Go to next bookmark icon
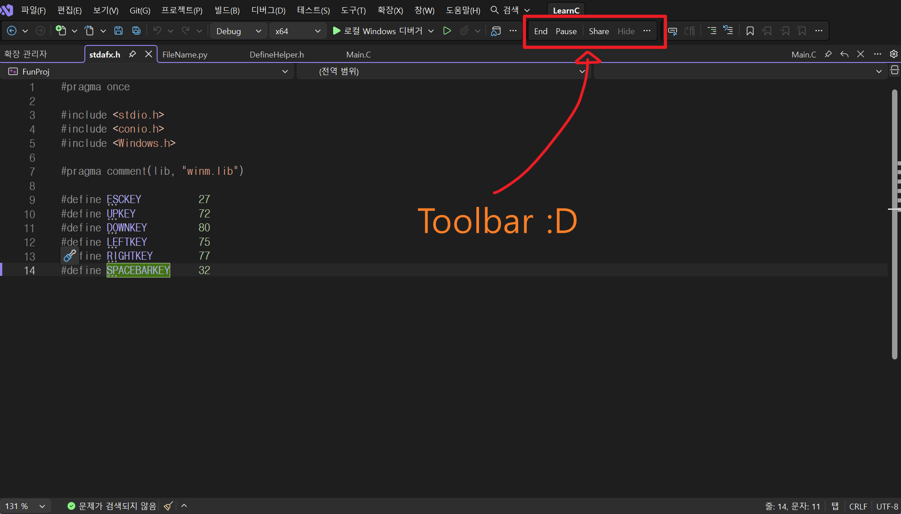901x514 pixels. click(x=785, y=31)
